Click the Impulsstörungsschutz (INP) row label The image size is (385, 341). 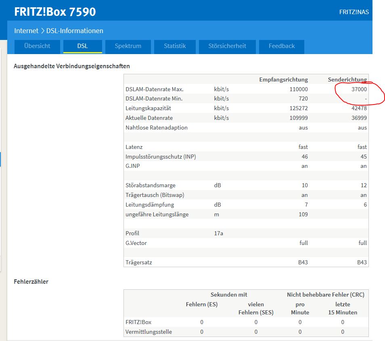pyautogui.click(x=161, y=157)
